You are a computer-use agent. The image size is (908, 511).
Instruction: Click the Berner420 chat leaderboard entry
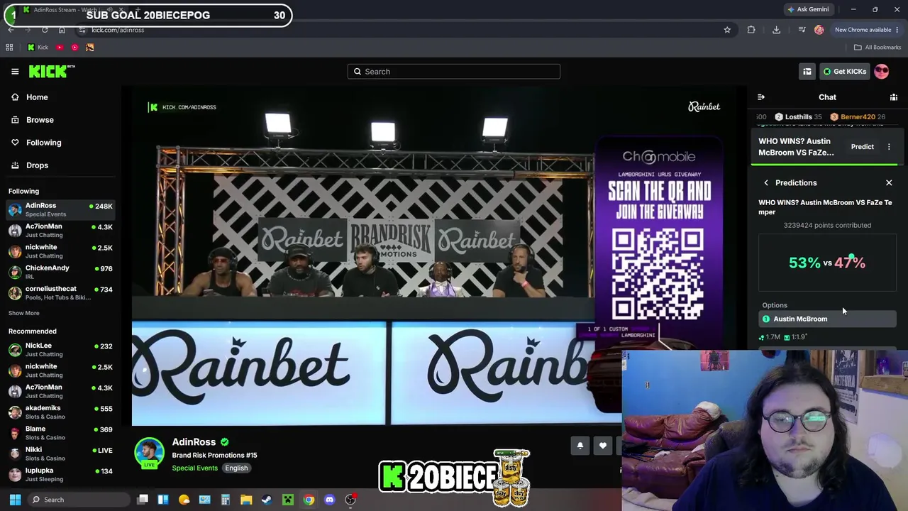tap(858, 117)
